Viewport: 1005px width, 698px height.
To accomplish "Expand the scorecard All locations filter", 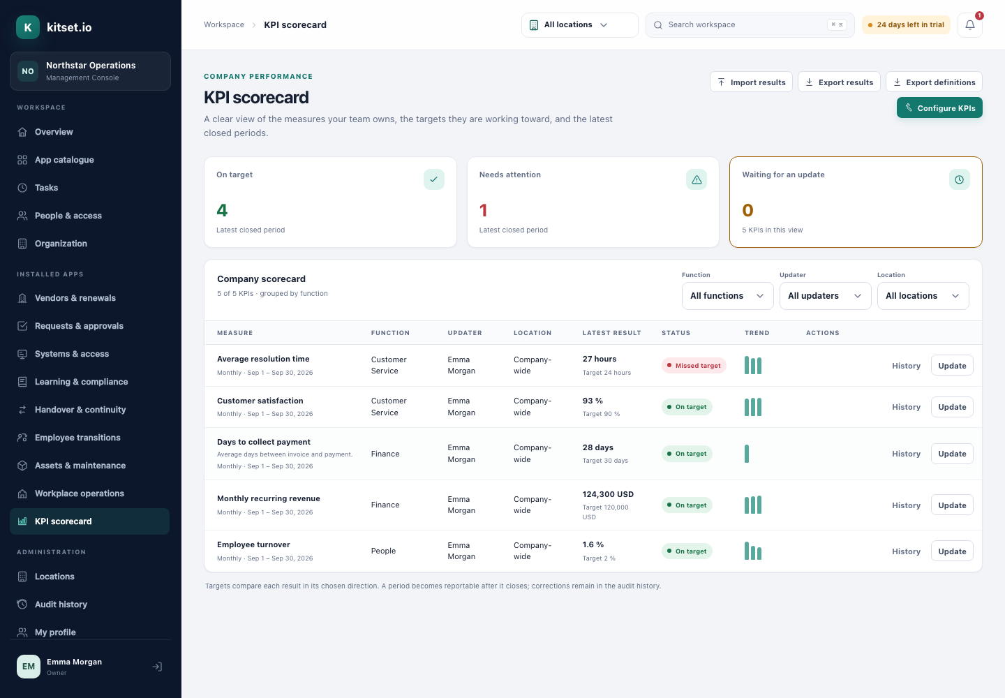I will coord(923,296).
